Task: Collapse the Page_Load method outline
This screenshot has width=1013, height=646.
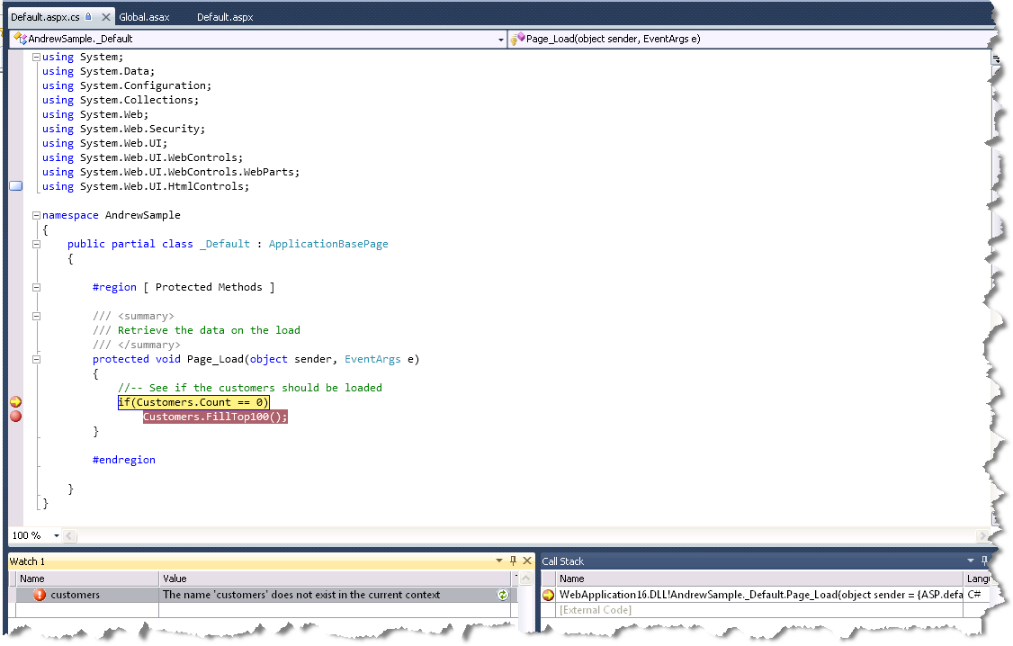Action: [x=36, y=359]
